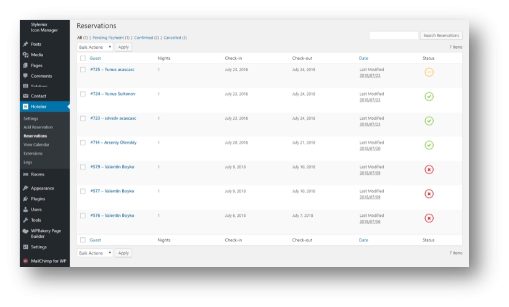Click the cancelled status icon for reservation #579
Viewport: 509px width, 307px height.
click(429, 169)
